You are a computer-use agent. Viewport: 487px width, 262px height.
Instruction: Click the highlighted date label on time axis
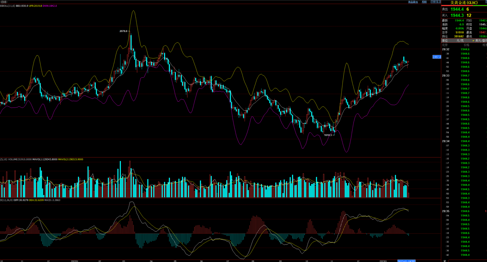tap(406, 261)
